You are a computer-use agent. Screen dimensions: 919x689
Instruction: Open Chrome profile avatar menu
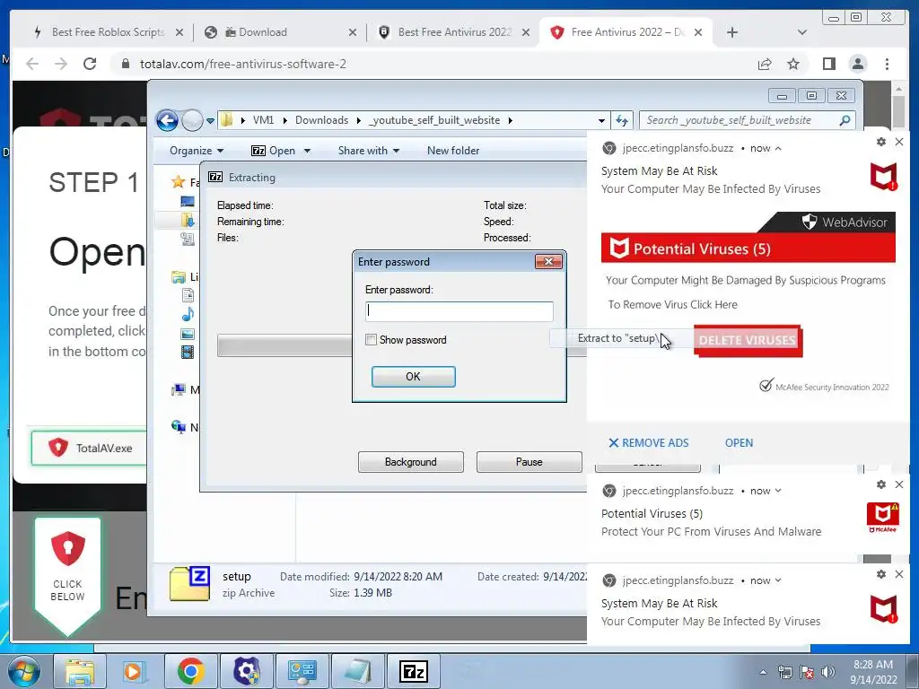pos(857,64)
